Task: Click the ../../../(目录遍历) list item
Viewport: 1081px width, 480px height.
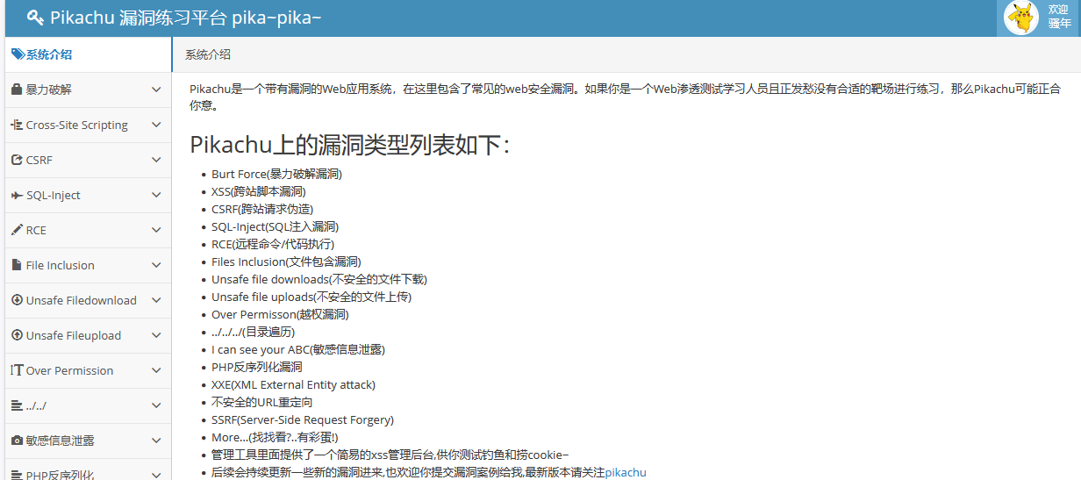Action: point(254,332)
